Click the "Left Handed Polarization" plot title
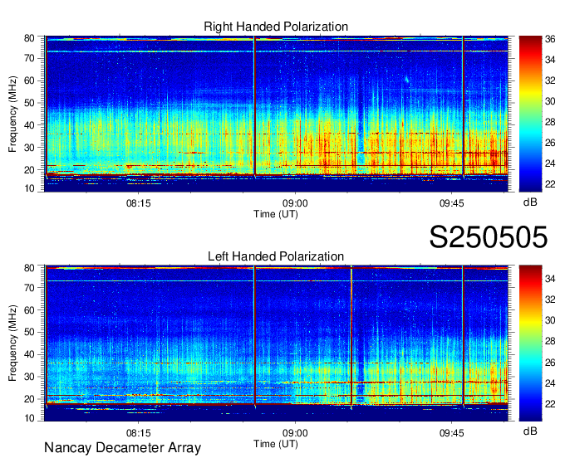Image resolution: width=565 pixels, height=458 pixels. 276,256
